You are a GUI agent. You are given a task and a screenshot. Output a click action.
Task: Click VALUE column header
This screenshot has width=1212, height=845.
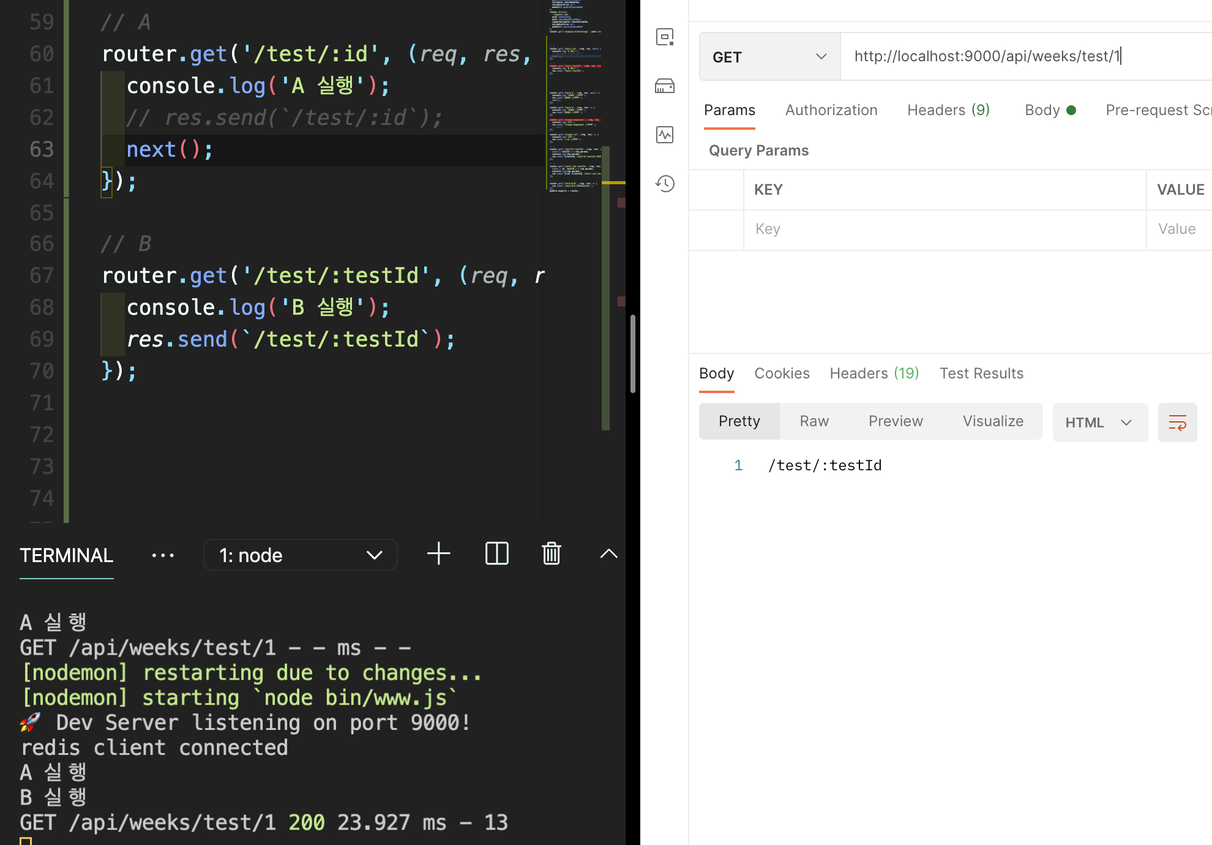click(x=1180, y=190)
